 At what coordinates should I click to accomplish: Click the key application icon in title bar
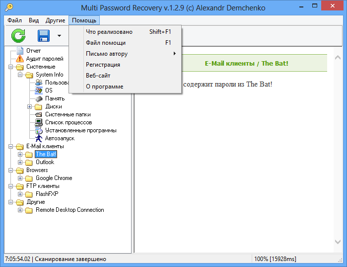coord(9,7)
